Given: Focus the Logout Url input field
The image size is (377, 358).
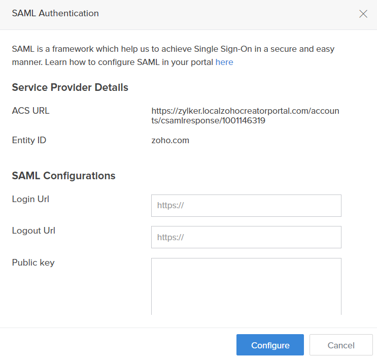Looking at the screenshot, I should pos(246,237).
